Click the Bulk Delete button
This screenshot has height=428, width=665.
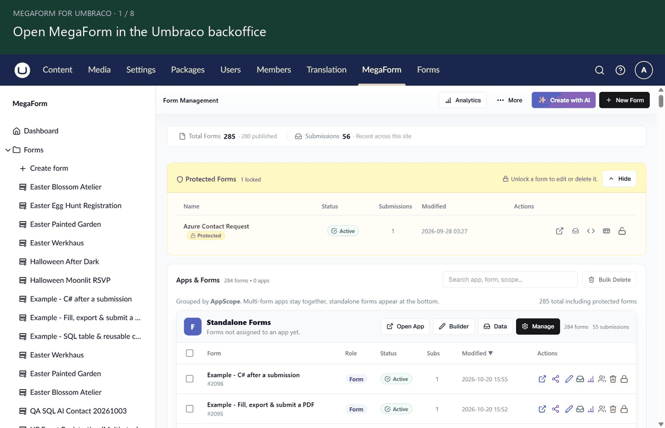[609, 280]
